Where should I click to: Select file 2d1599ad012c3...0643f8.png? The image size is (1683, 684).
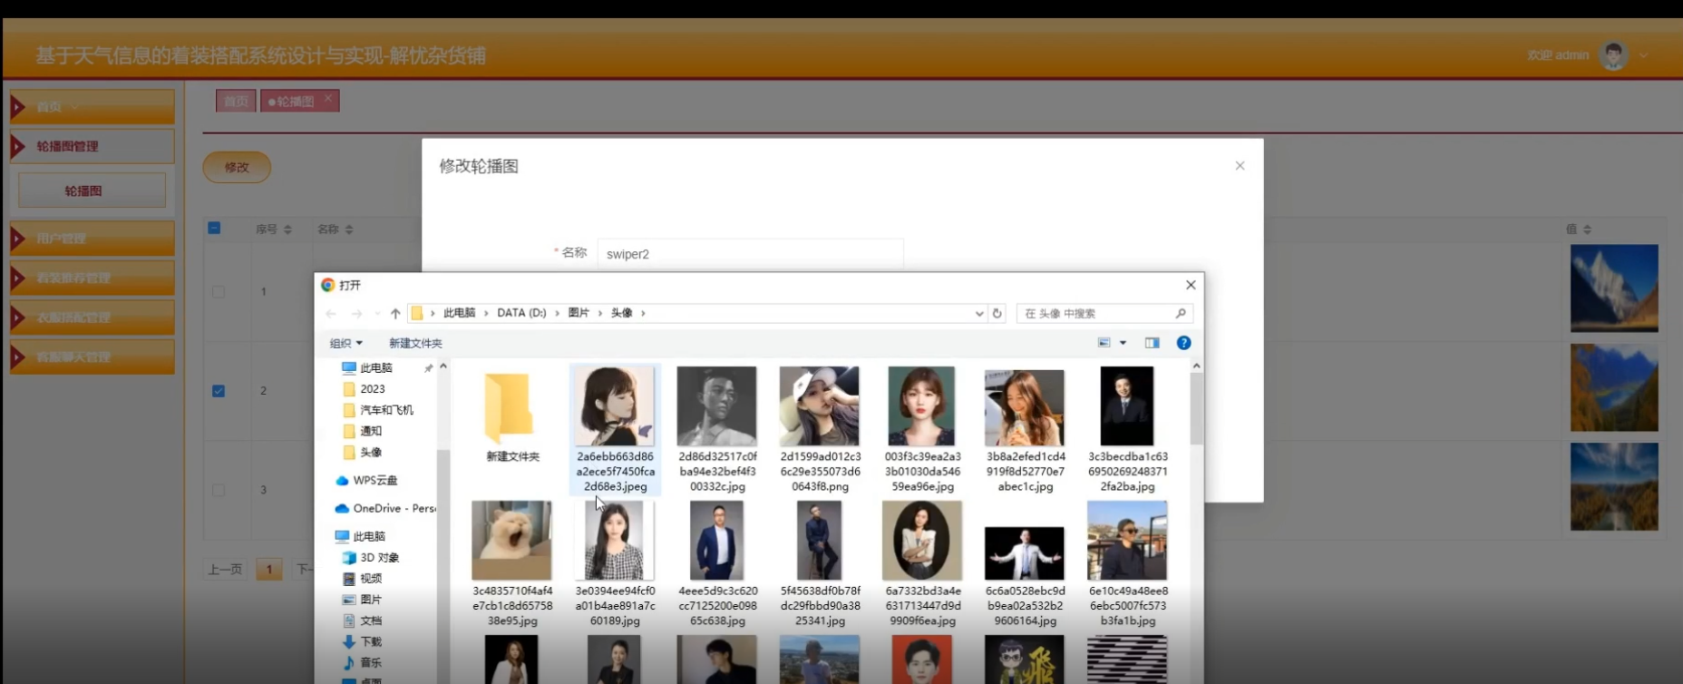click(x=820, y=429)
